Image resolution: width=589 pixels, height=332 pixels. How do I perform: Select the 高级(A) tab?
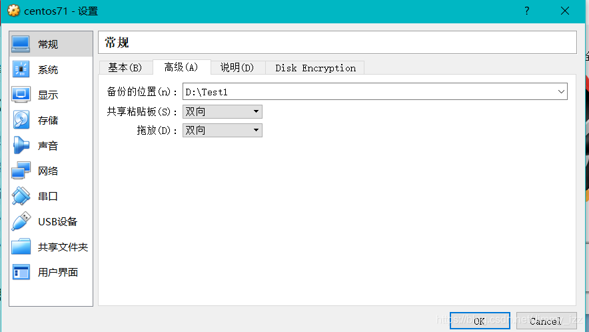(181, 67)
